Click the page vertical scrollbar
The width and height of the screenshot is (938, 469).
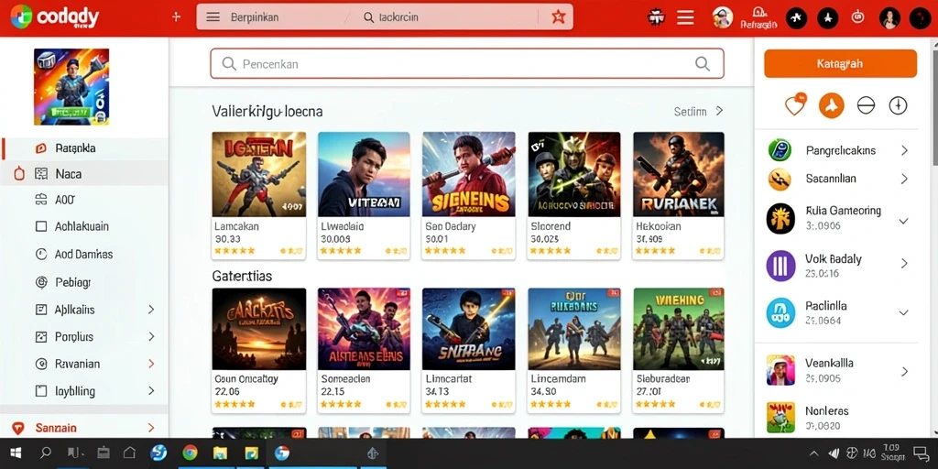pos(933,108)
